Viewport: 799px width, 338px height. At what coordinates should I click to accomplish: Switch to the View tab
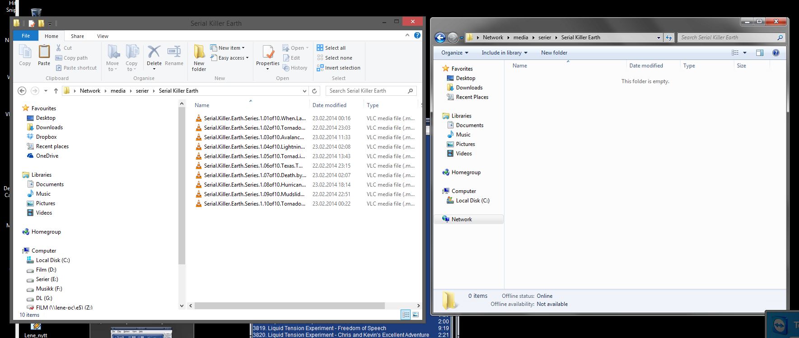(x=103, y=36)
